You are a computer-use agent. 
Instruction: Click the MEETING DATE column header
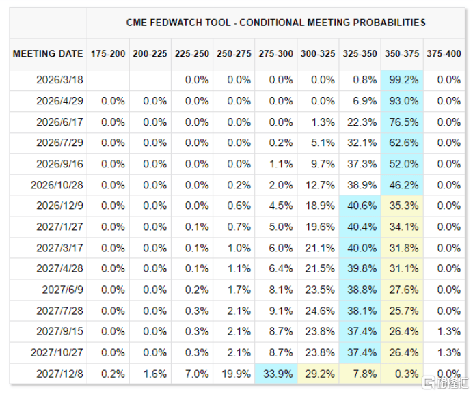click(48, 53)
